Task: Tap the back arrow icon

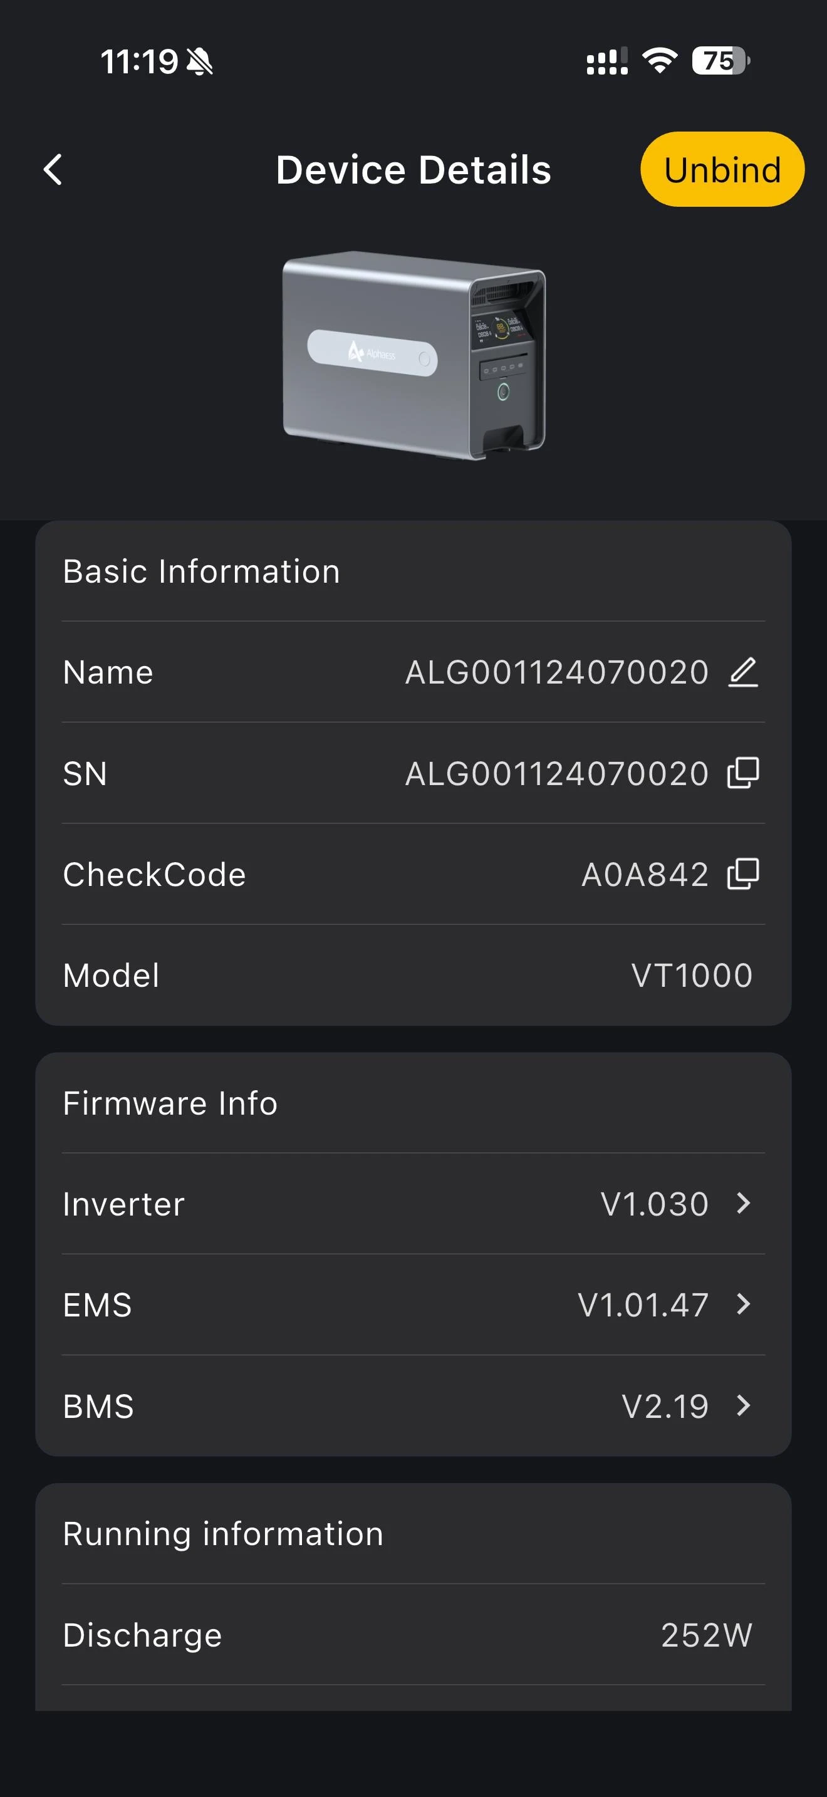Action: click(53, 170)
